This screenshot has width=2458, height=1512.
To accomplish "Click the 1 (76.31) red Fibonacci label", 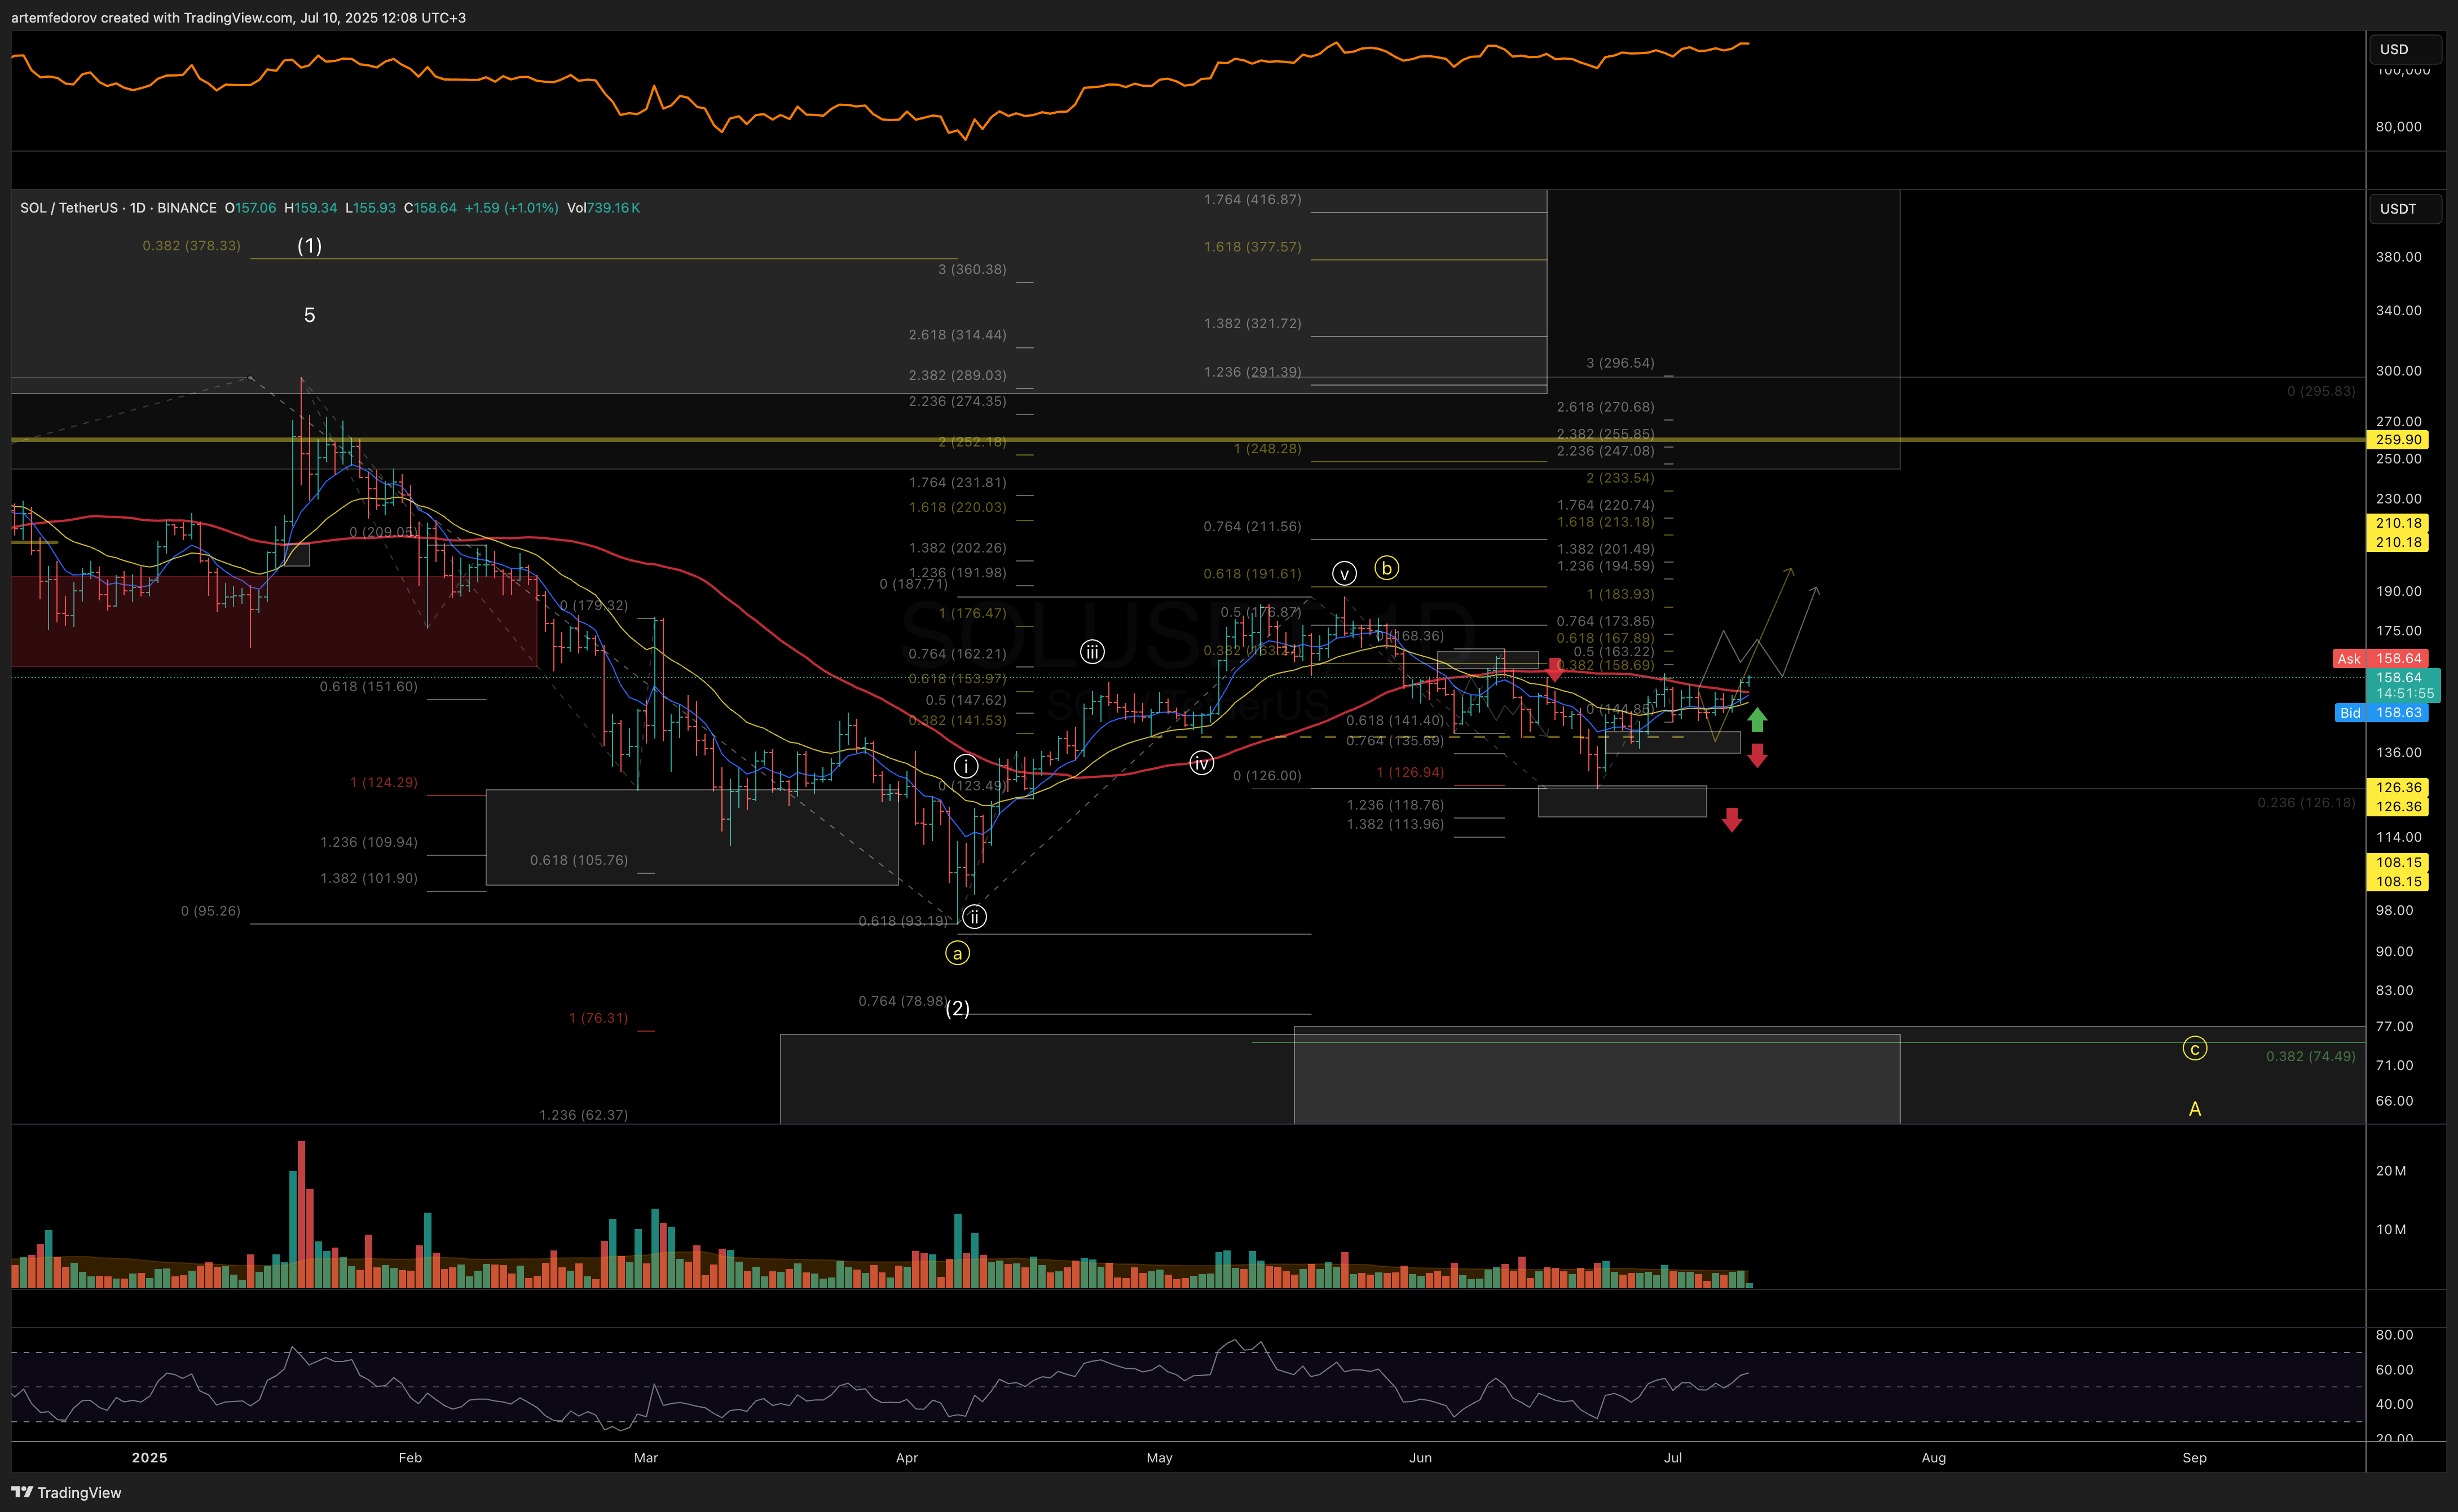I will 598,1018.
